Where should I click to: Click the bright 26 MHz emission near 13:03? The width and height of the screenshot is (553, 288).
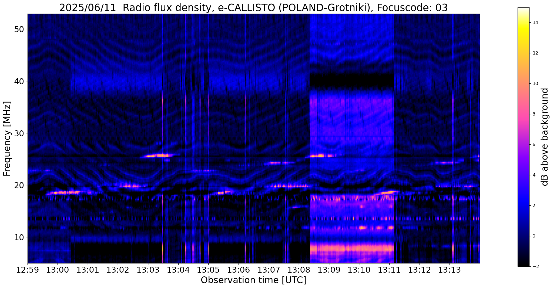(x=159, y=155)
